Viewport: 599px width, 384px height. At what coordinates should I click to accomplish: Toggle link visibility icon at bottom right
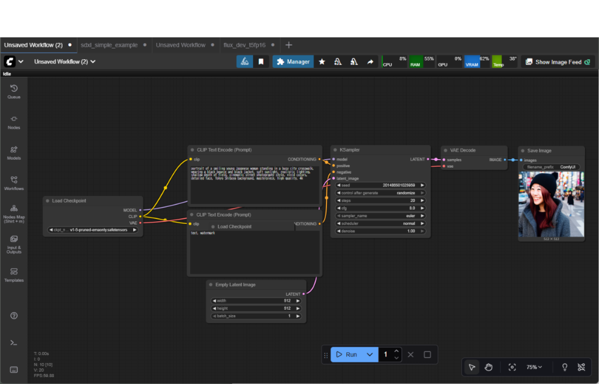tap(581, 367)
